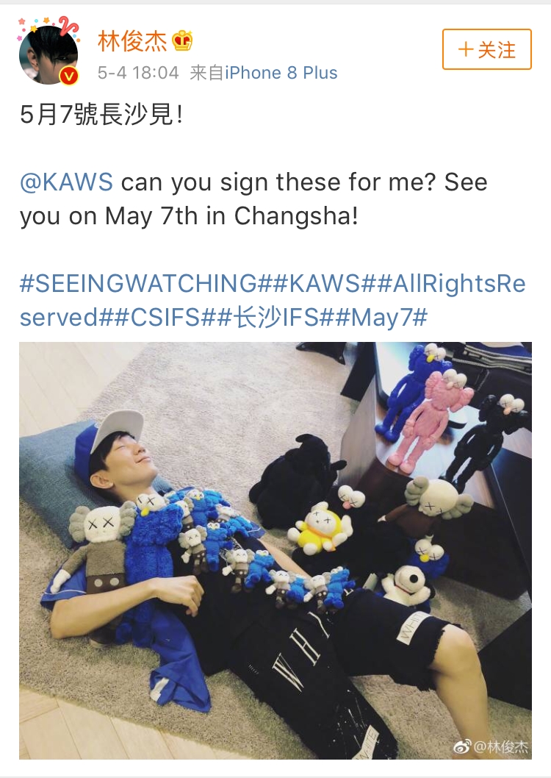Open the #CSIFS# hashtag
The image size is (551, 778).
[x=165, y=318]
